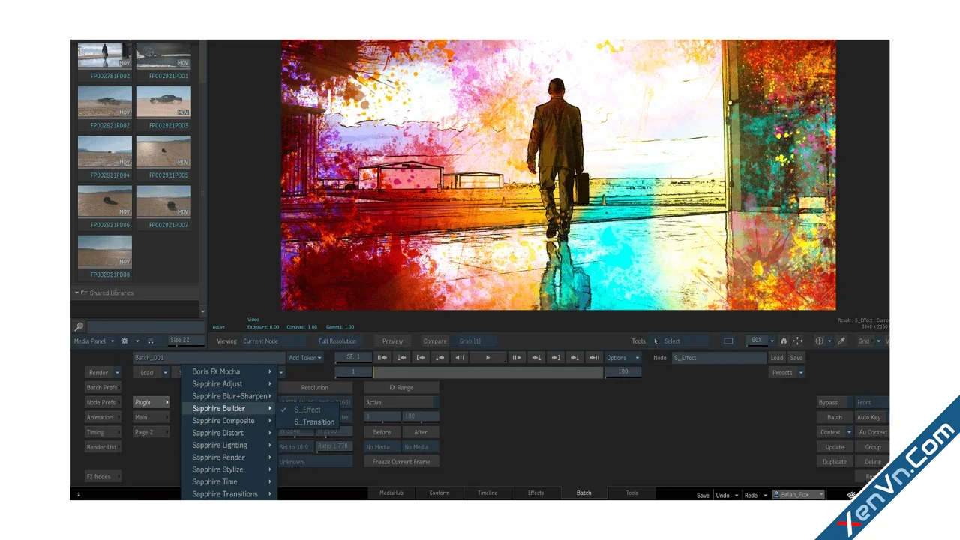Viewport: 960px width, 540px height.
Task: Click the Compare button
Action: tap(435, 341)
